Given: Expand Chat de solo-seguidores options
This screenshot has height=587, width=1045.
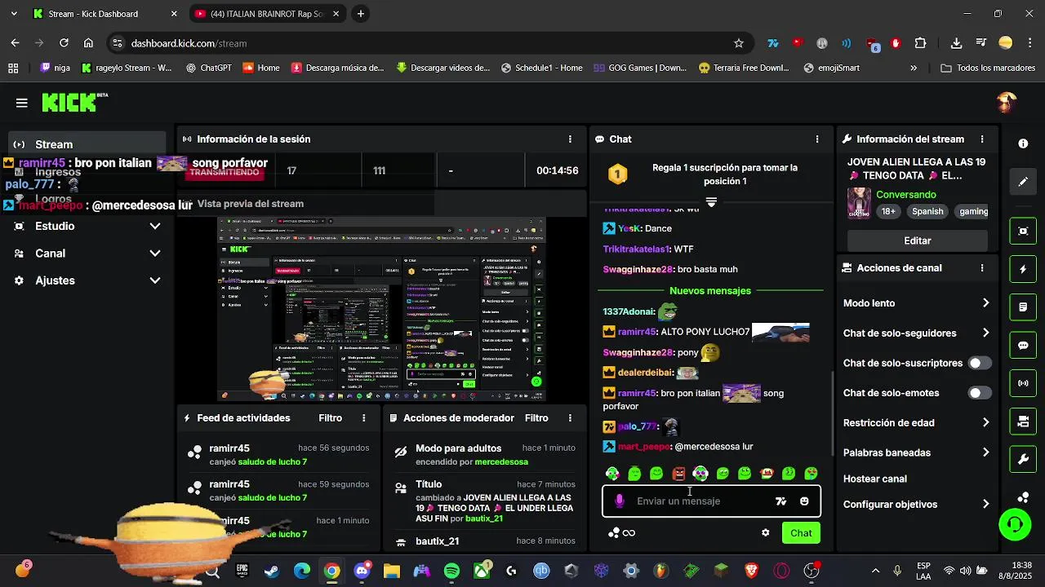Looking at the screenshot, I should (917, 333).
